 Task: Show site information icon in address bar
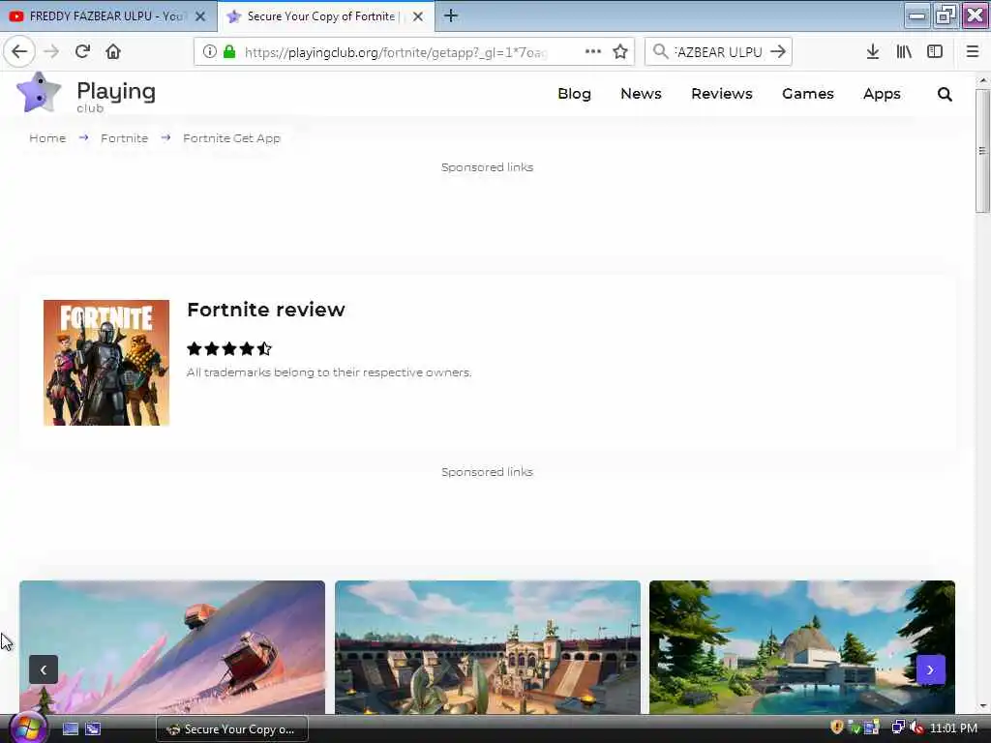pyautogui.click(x=210, y=52)
